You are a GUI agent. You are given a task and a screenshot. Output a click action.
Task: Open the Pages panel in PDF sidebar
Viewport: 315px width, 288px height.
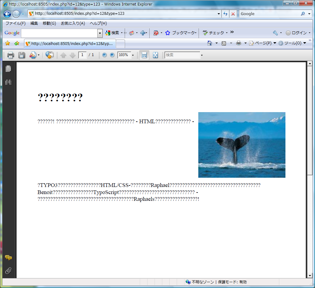tap(8, 69)
